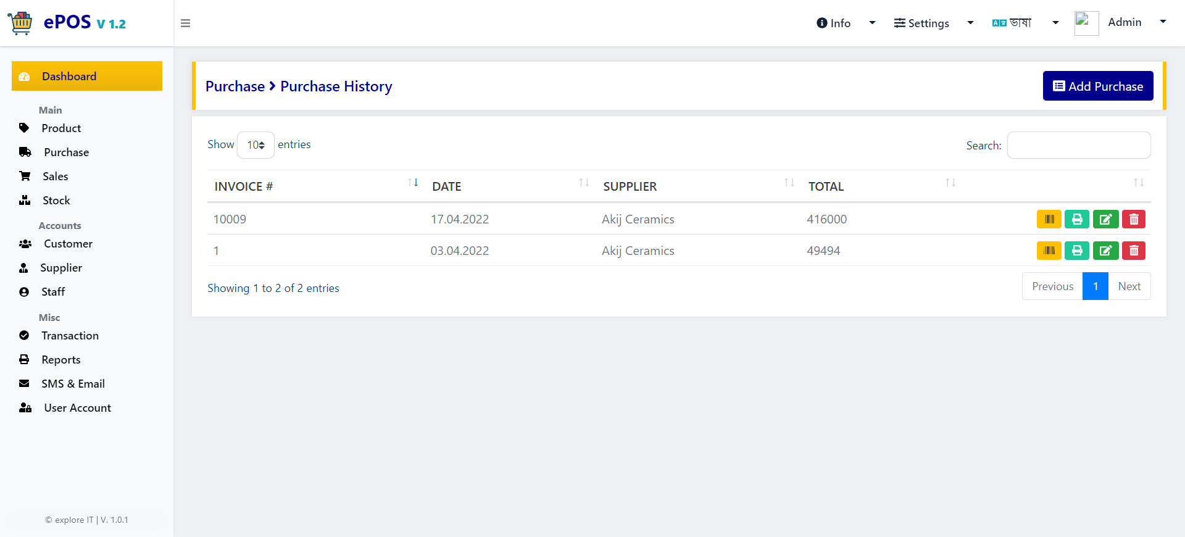Click the barcode icon for invoice 1
This screenshot has height=537, width=1185.
1049,251
